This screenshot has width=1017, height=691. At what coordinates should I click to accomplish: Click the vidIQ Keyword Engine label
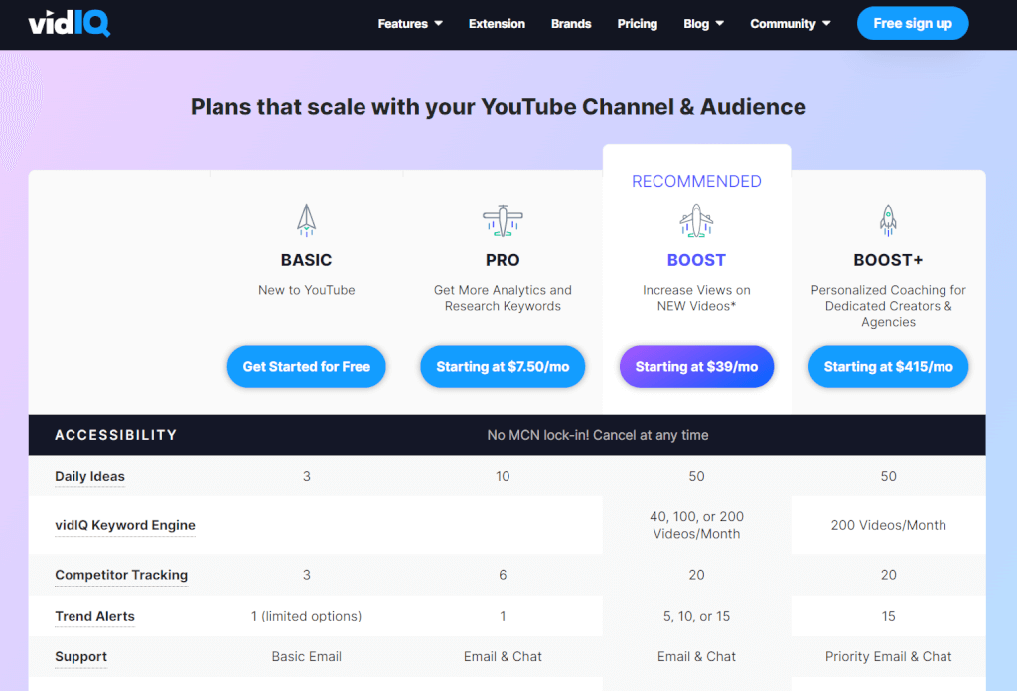click(x=124, y=525)
